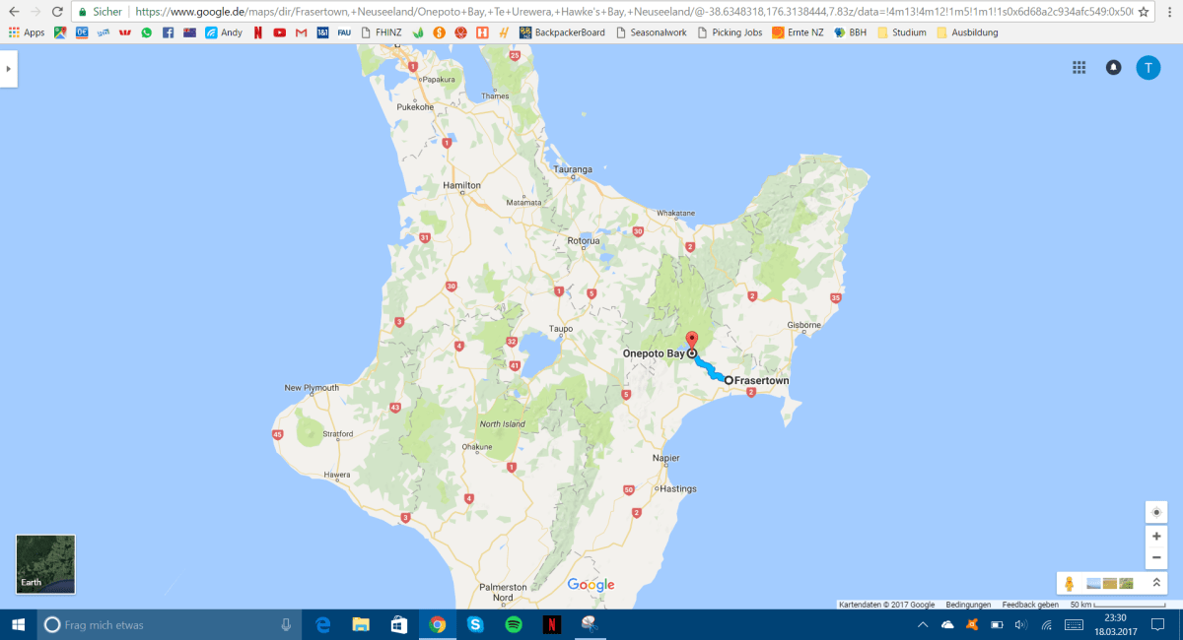Bookmark this page with the star icon

coord(1143,12)
